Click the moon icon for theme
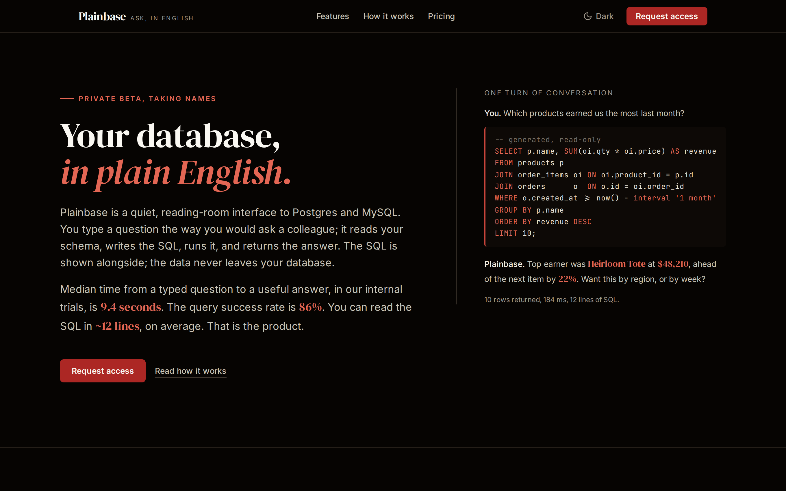The image size is (786, 491). point(587,16)
